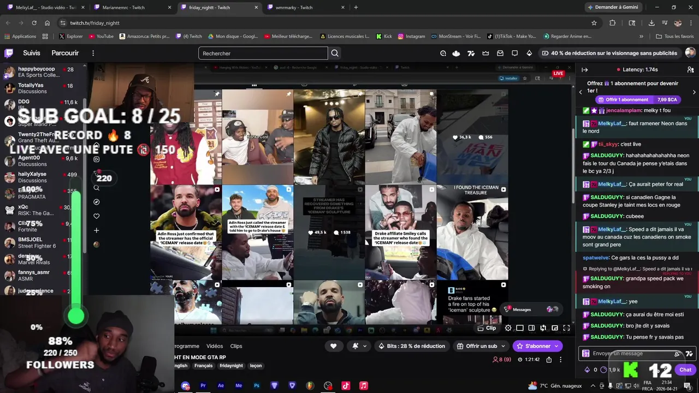Open the YouTube bookmark
The image size is (699, 393).
101,37
